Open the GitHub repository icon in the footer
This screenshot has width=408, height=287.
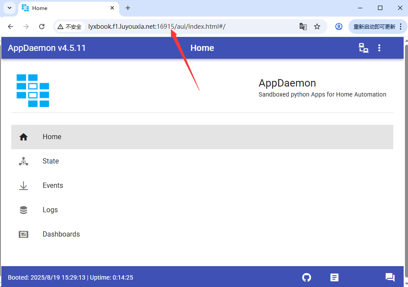[306, 277]
